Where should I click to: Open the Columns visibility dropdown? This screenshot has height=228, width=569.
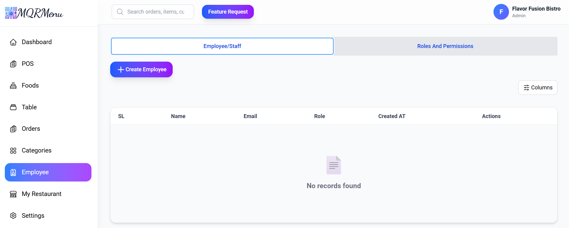538,88
